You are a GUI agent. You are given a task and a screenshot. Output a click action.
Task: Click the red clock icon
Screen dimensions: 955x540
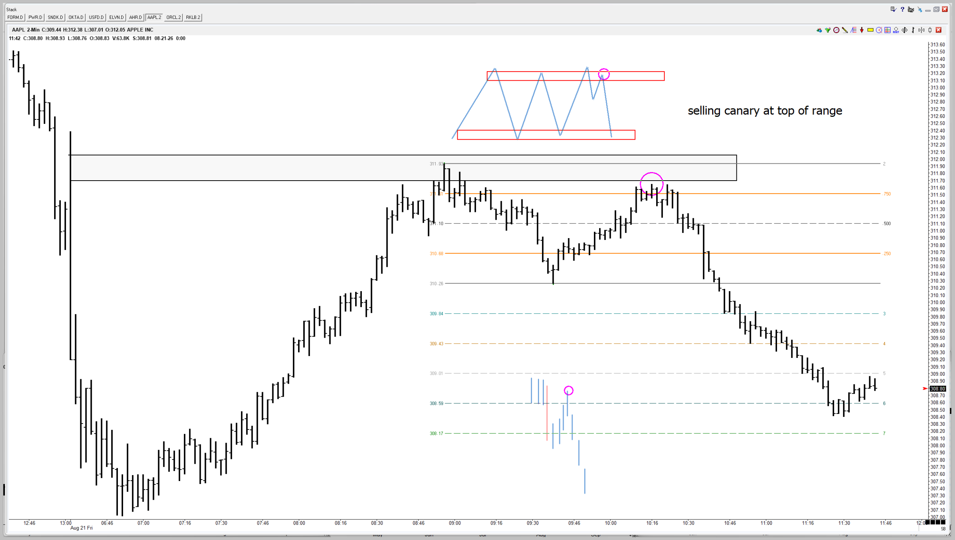pyautogui.click(x=836, y=30)
